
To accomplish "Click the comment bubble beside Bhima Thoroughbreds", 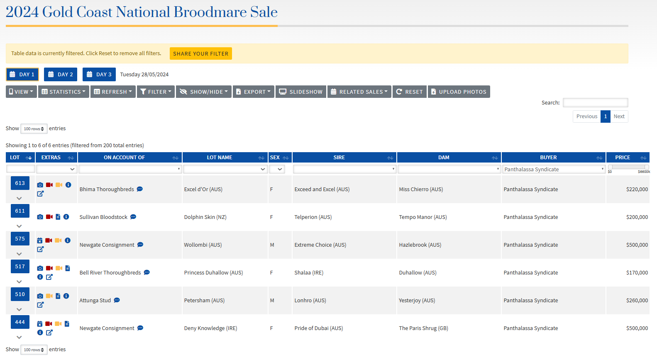I will (x=140, y=189).
